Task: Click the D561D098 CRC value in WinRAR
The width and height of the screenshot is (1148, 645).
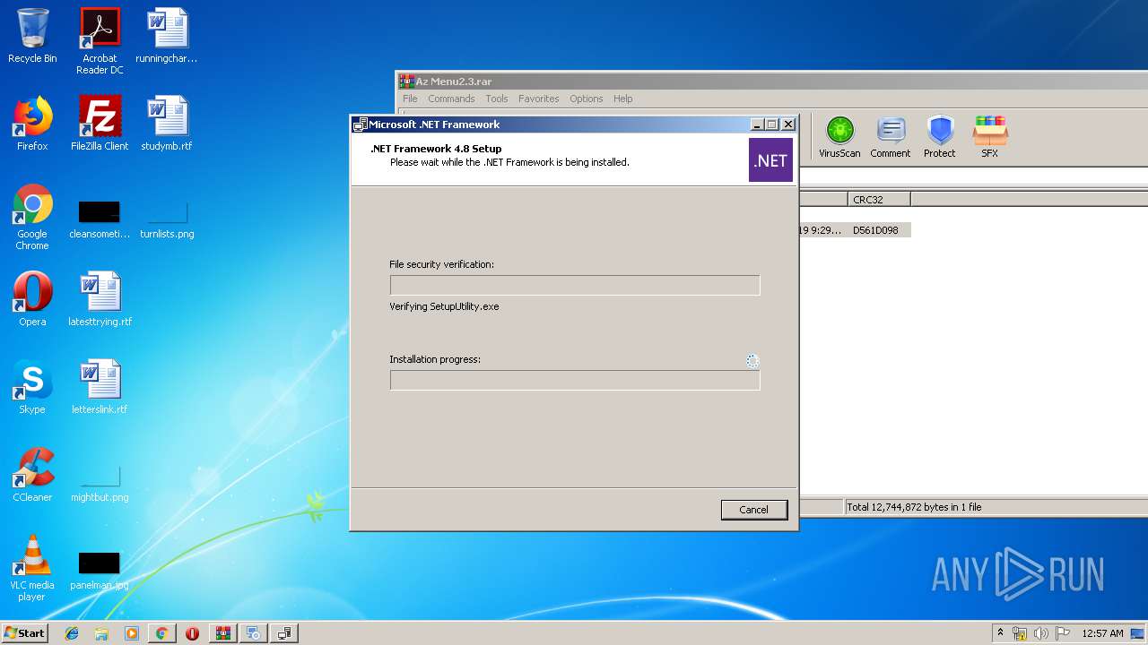Action: tap(875, 230)
